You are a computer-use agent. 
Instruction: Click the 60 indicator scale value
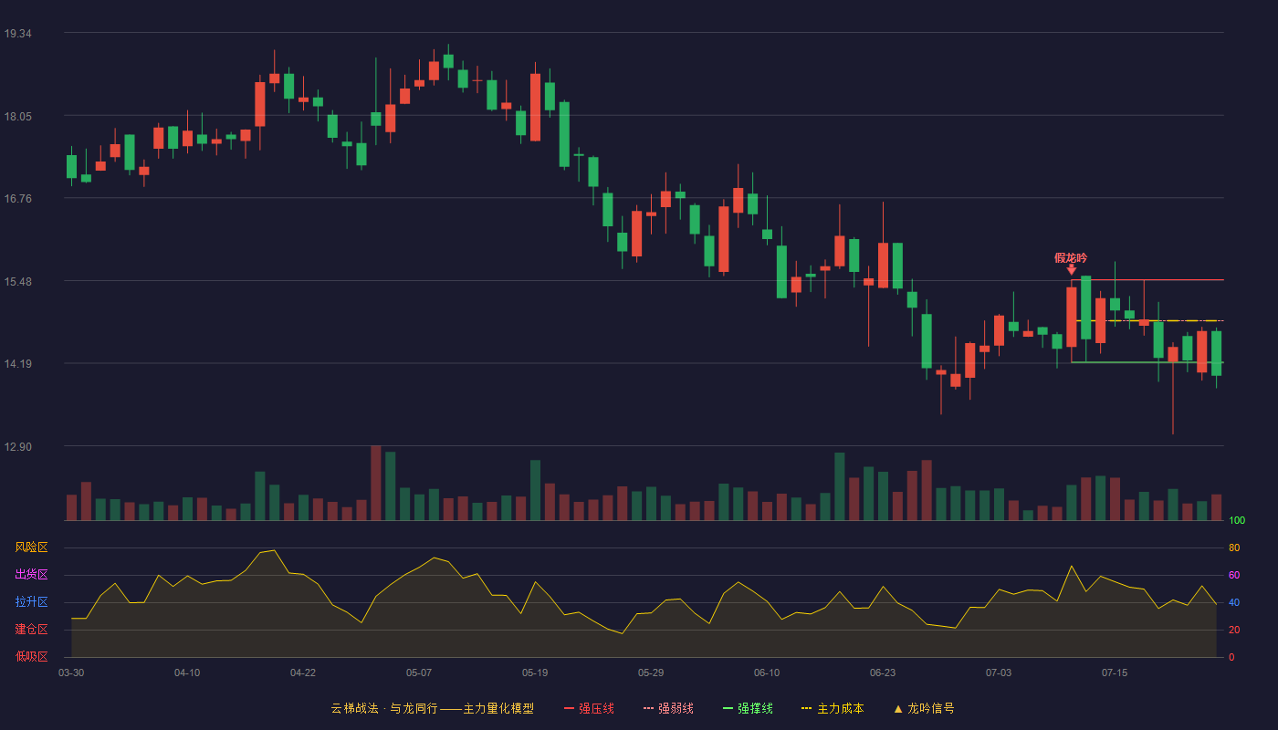coord(1234,576)
